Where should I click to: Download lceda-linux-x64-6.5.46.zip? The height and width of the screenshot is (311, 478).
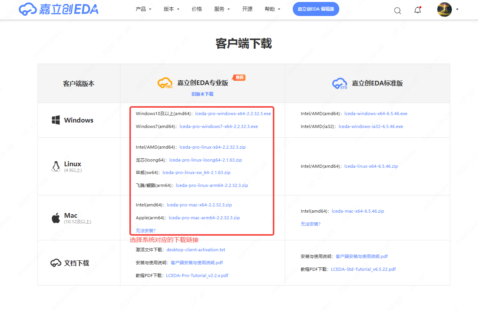click(x=371, y=166)
